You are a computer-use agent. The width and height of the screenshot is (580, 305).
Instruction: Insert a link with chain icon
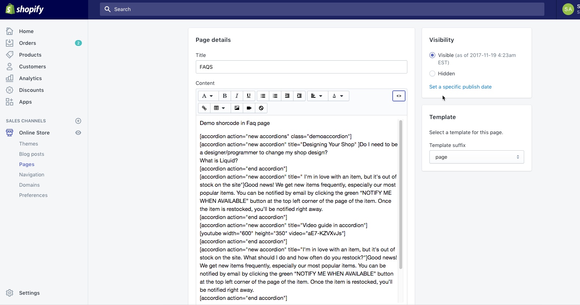point(204,108)
